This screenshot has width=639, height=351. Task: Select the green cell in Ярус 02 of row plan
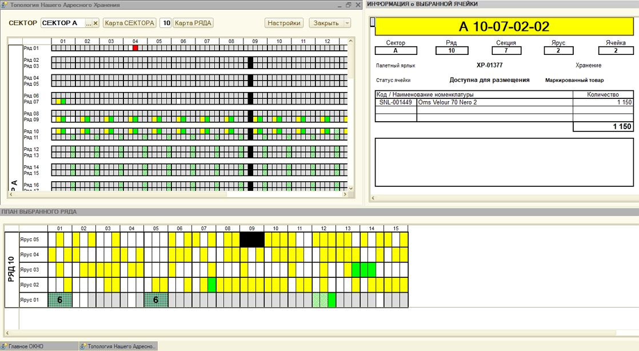pos(211,285)
